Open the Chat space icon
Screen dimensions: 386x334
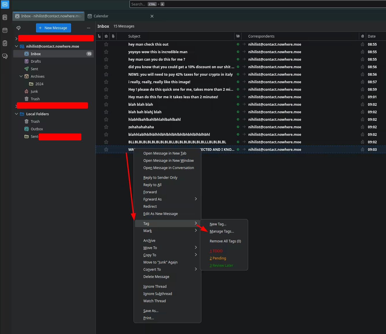tap(5, 56)
